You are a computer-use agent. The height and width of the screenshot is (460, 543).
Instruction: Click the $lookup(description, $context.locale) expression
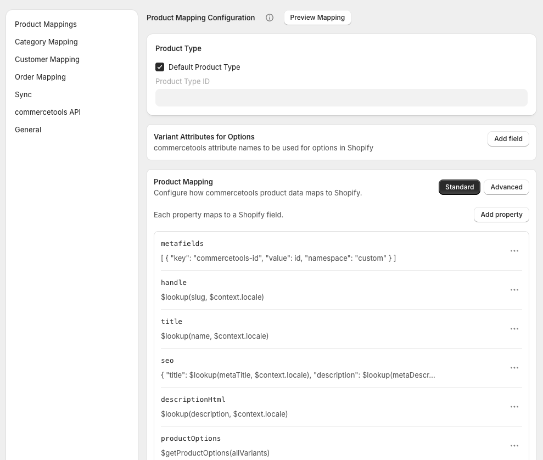pyautogui.click(x=225, y=414)
